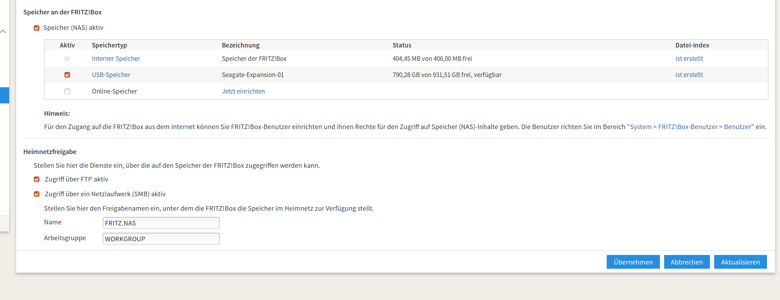The width and height of the screenshot is (780, 300).
Task: Open the Interner Speicher link
Action: pos(116,59)
